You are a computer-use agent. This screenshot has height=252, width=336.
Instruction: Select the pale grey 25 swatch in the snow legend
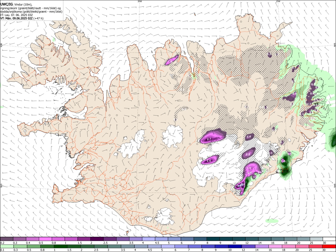[316, 239]
